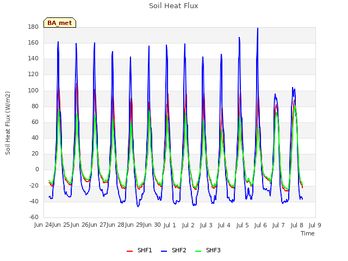Click the Jun 30 x-axis tick label

pos(152,225)
